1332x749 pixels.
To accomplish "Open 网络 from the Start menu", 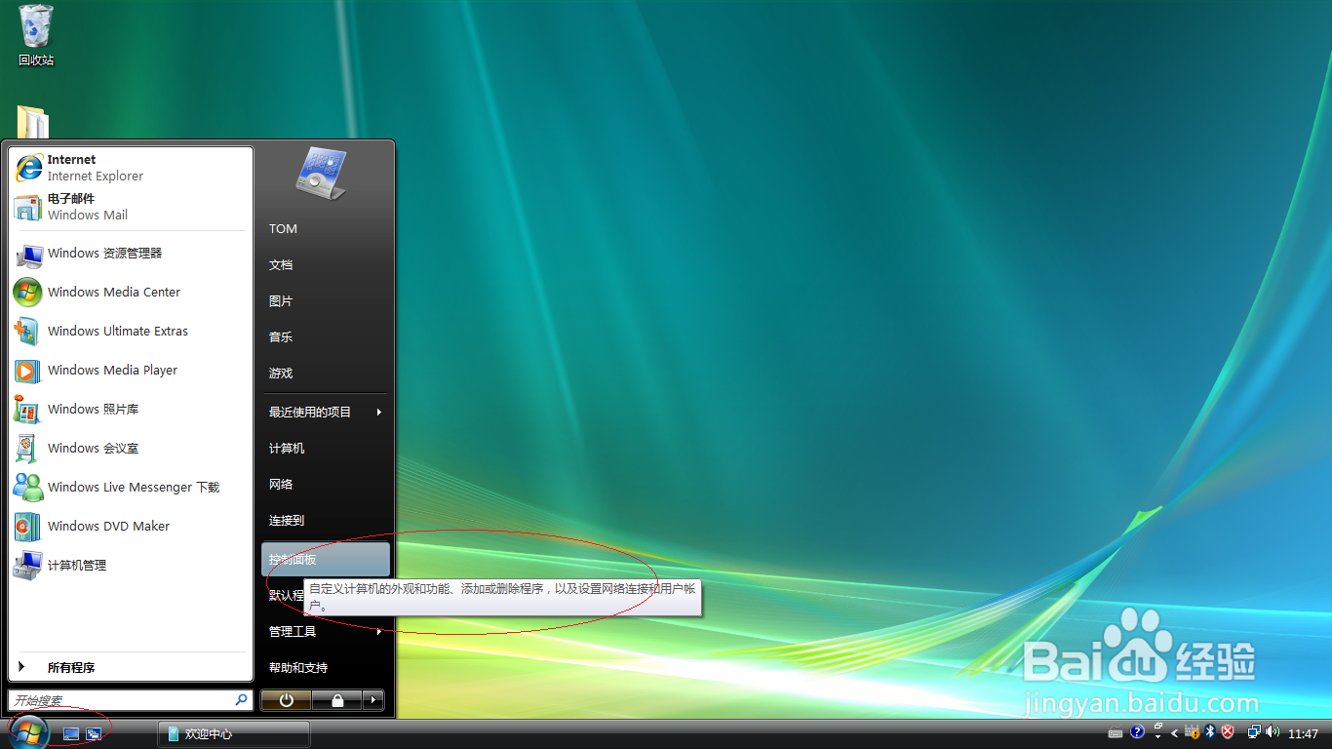I will tap(326, 485).
